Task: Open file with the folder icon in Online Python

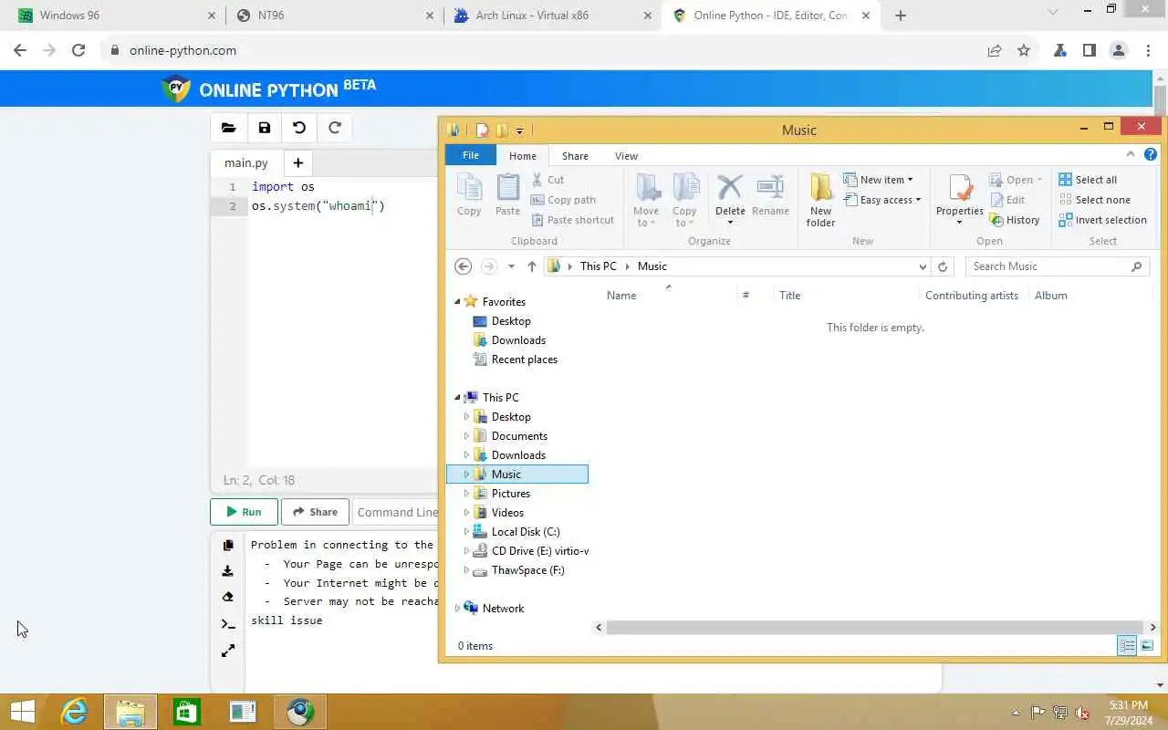Action: point(229,128)
